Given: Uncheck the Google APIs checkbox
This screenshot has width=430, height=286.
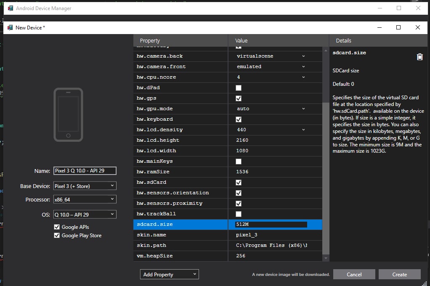Looking at the screenshot, I should pyautogui.click(x=57, y=227).
